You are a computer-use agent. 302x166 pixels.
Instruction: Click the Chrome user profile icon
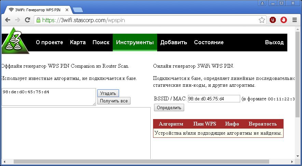tap(262, 3)
